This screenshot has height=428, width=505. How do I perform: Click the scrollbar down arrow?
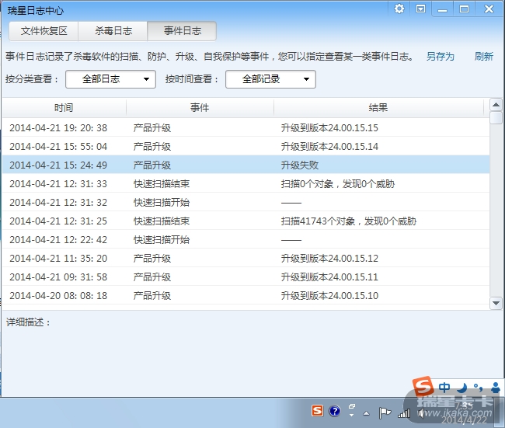click(496, 303)
